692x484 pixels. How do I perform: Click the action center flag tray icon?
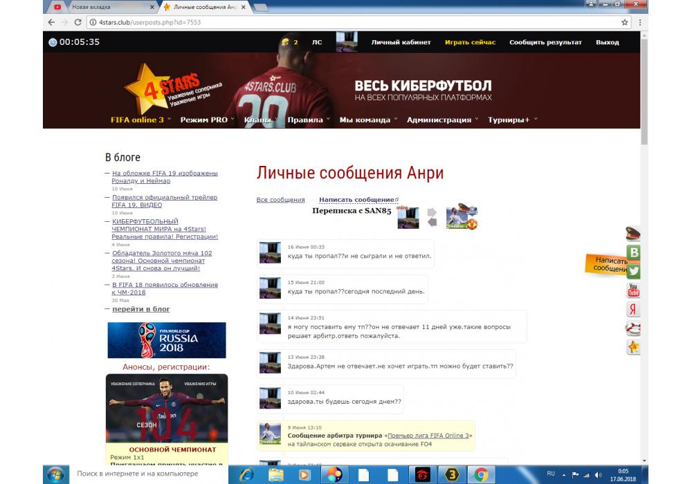pyautogui.click(x=575, y=475)
